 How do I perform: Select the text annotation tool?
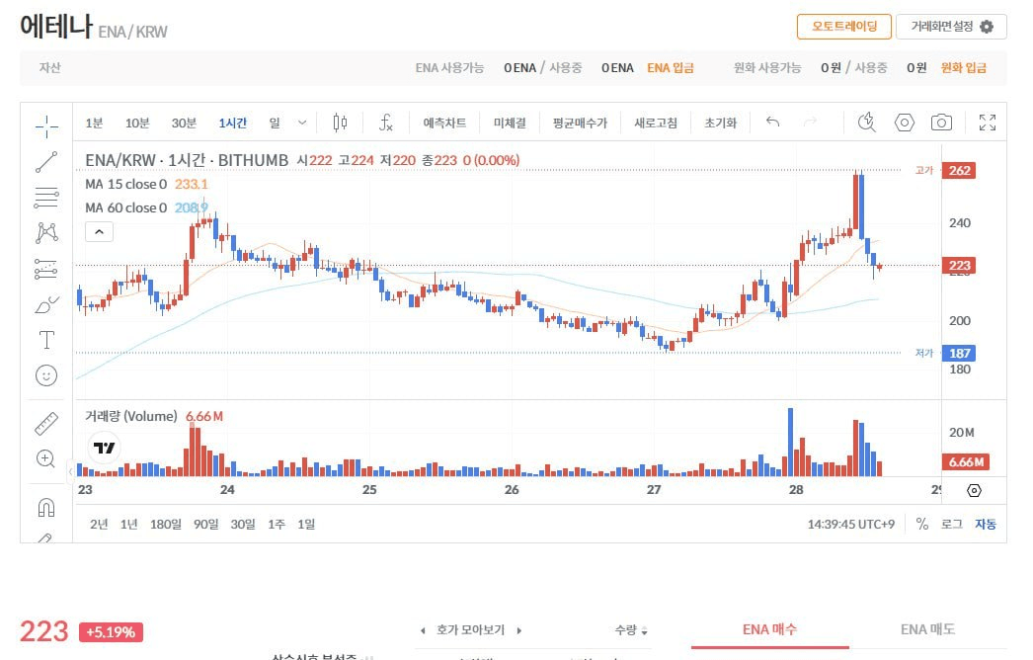point(46,340)
